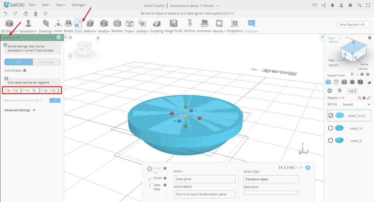Select the Rotate tool

[68, 26]
